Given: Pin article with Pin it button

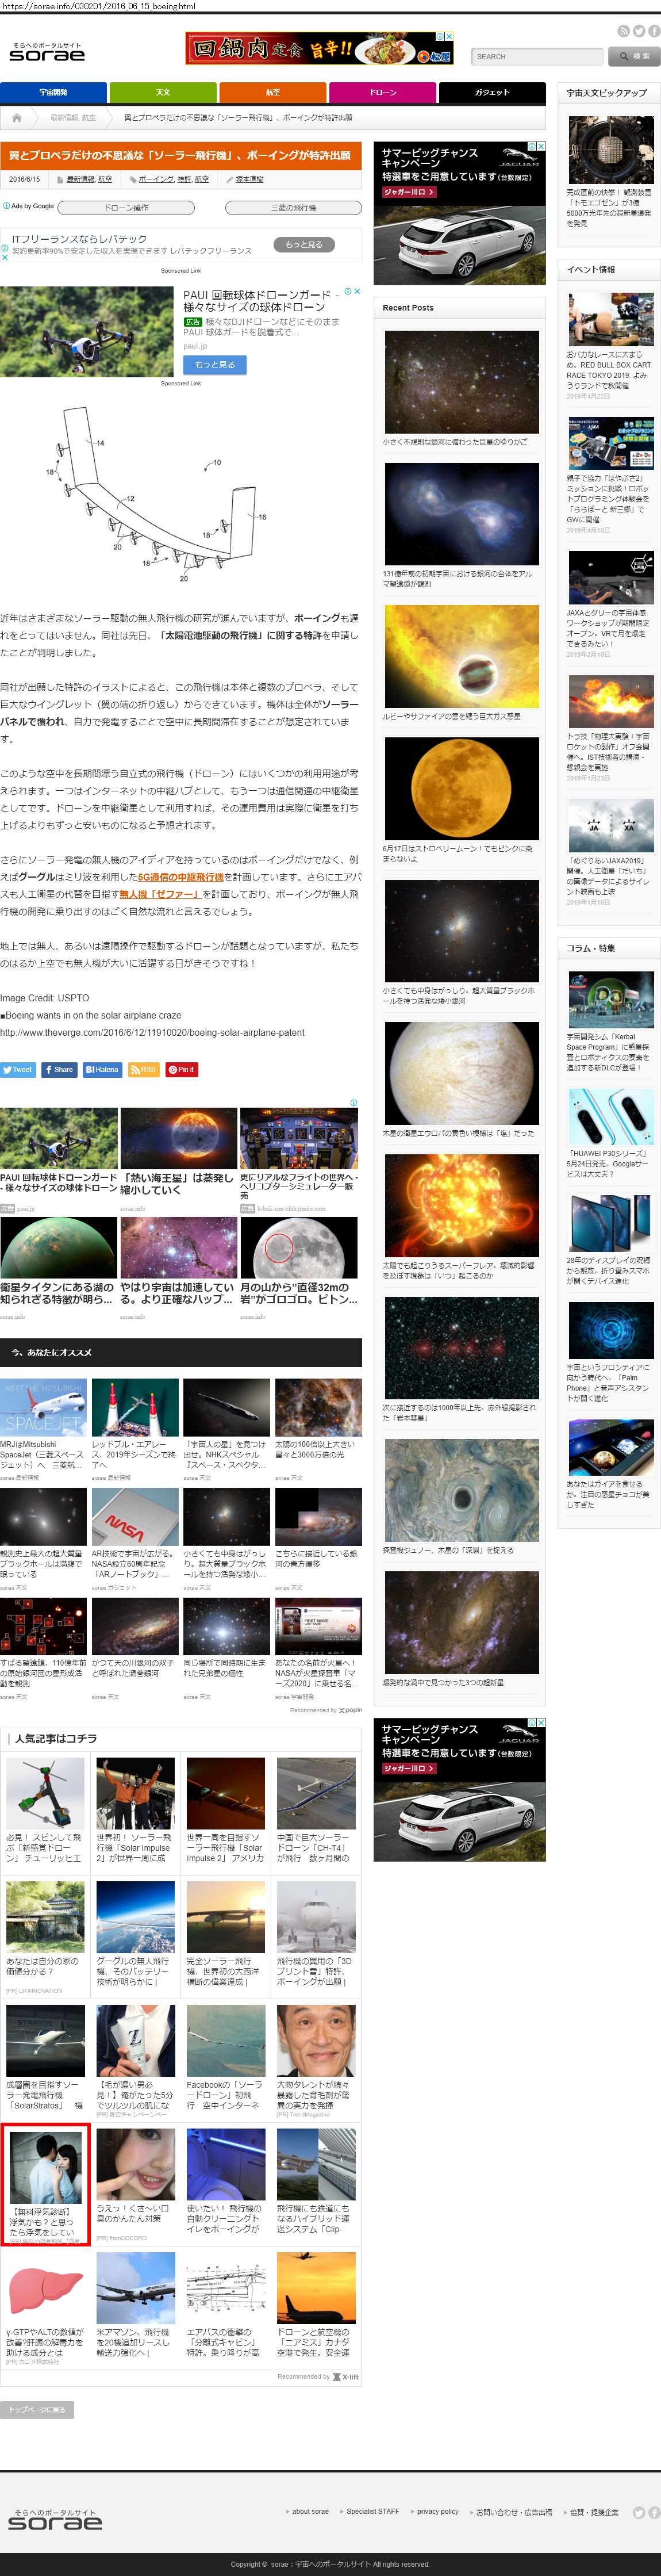Looking at the screenshot, I should 181,1069.
